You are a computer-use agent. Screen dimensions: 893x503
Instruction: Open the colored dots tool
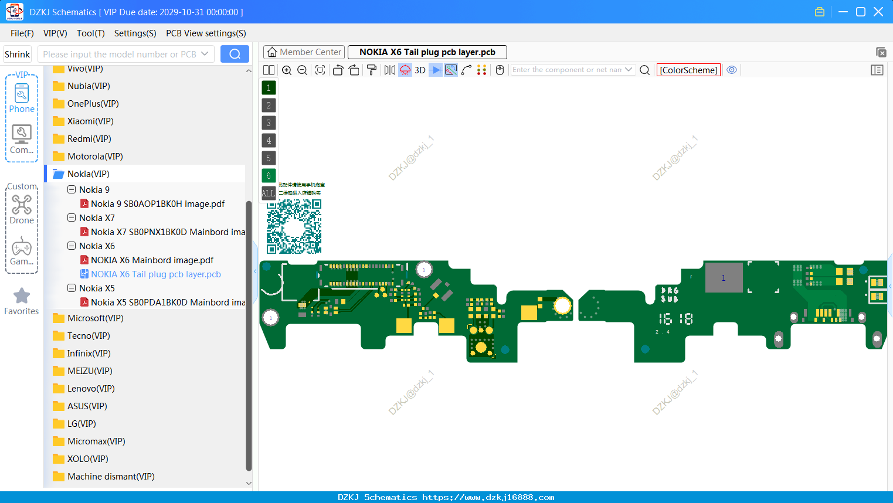[481, 70]
